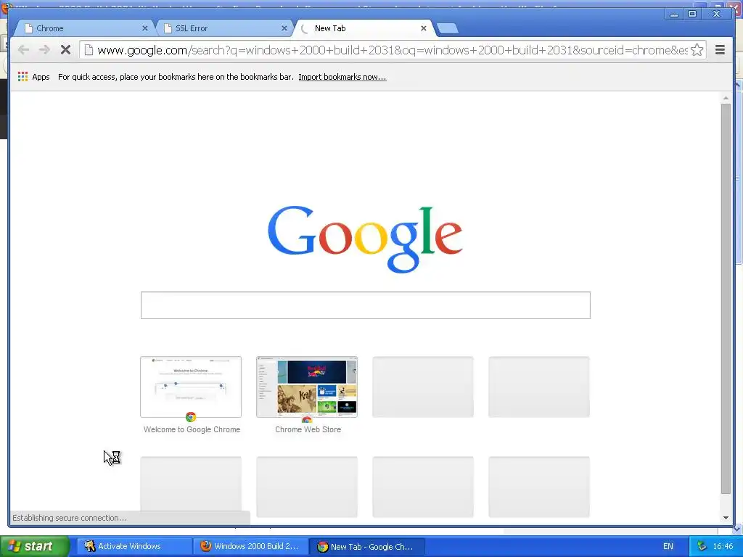Click the Welcome to Google Chrome label
Image resolution: width=743 pixels, height=557 pixels.
pos(192,429)
